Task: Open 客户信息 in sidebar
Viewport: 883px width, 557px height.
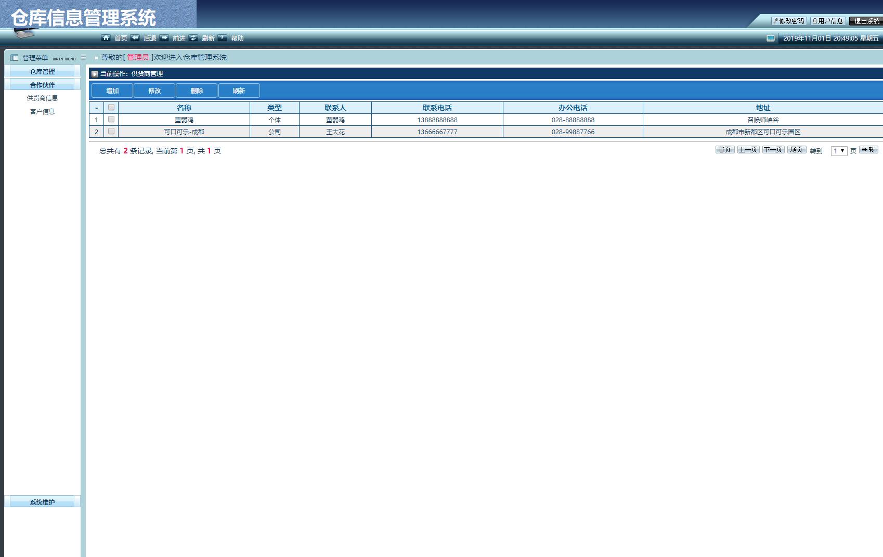Action: pyautogui.click(x=42, y=112)
